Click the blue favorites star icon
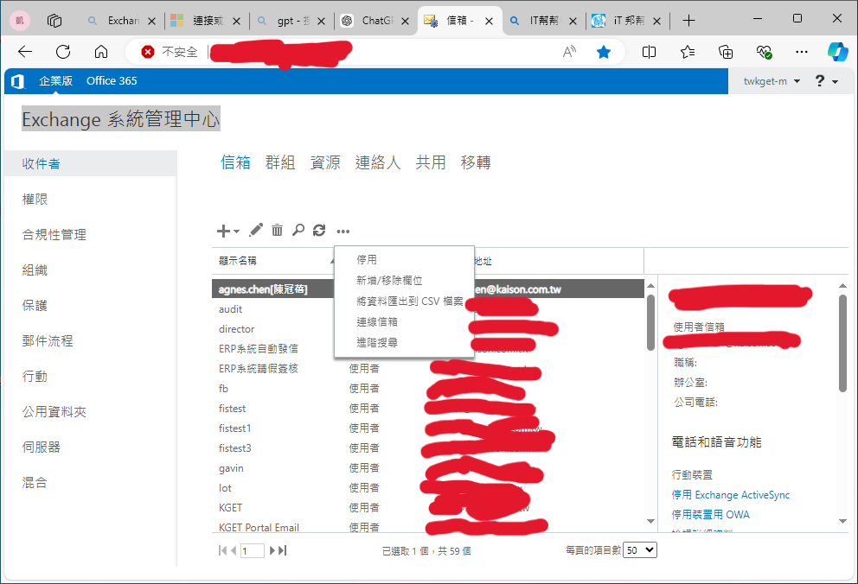Screen dimensions: 858x584 coord(604,52)
